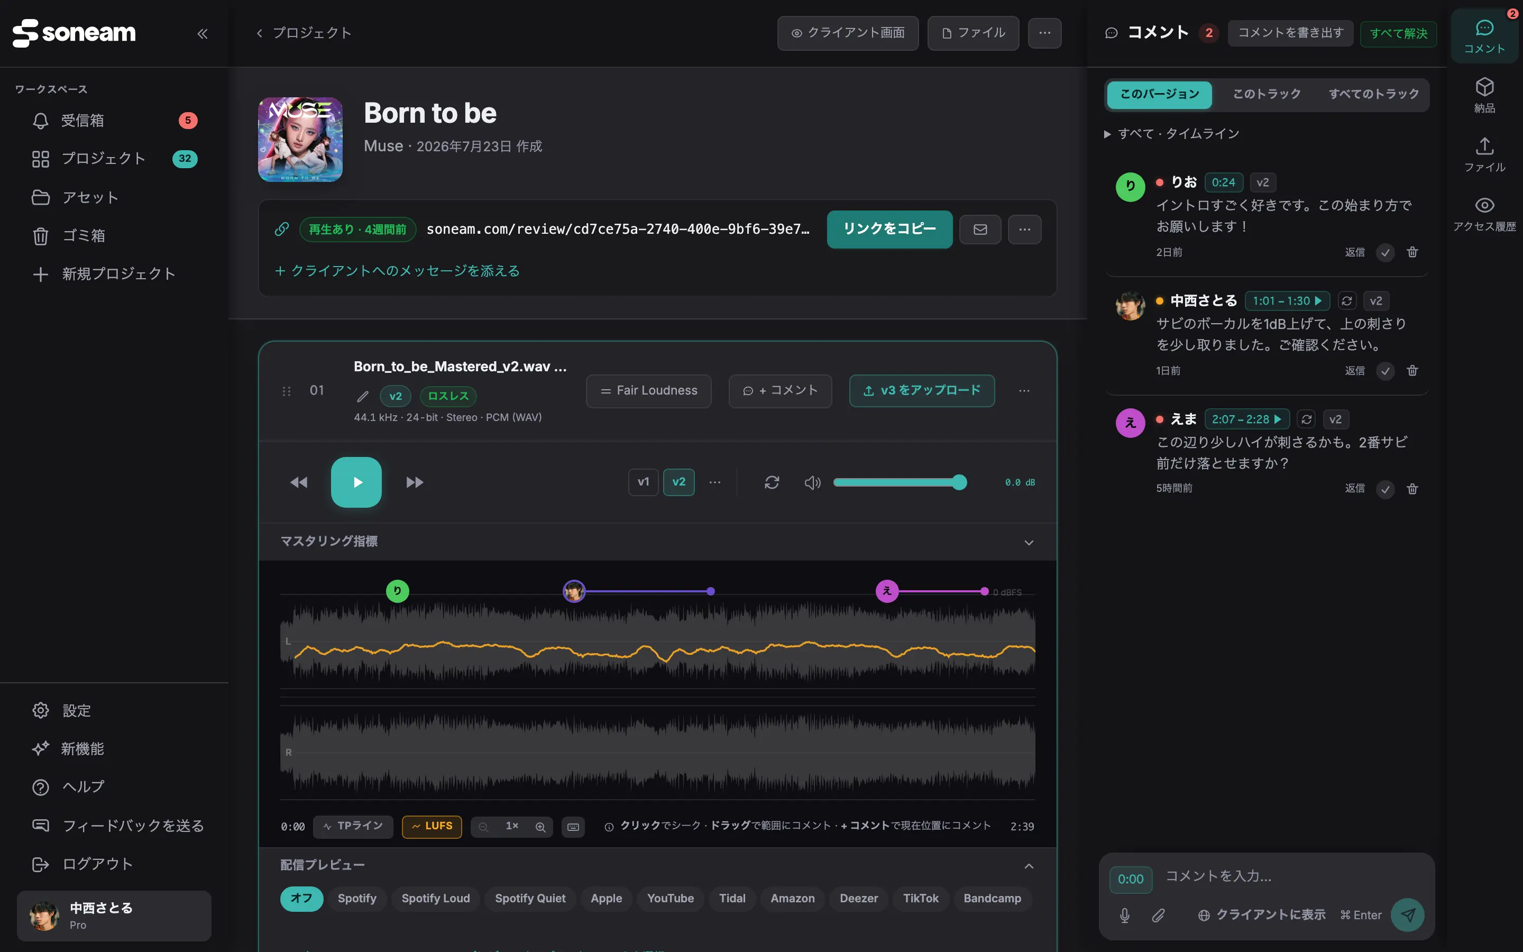The image size is (1523, 952).
Task: Toggle クライアントに表示 visibility for comment
Action: 1262,915
